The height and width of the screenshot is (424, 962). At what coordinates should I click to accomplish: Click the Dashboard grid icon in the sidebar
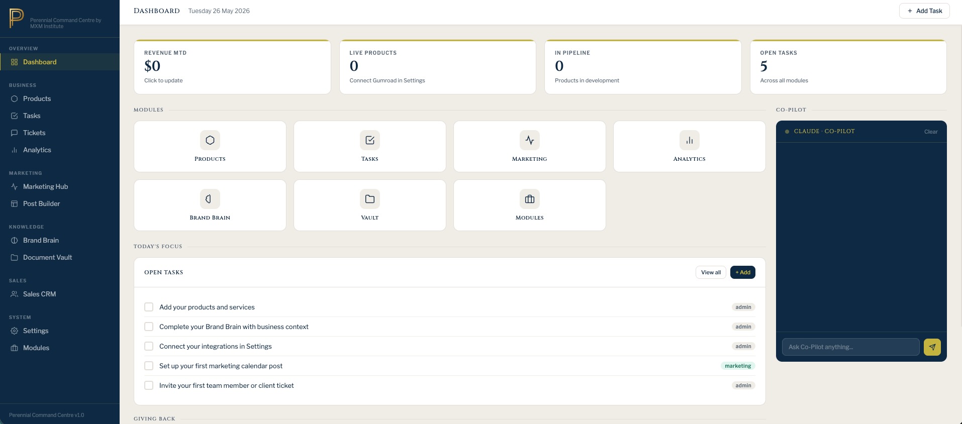[x=14, y=62]
